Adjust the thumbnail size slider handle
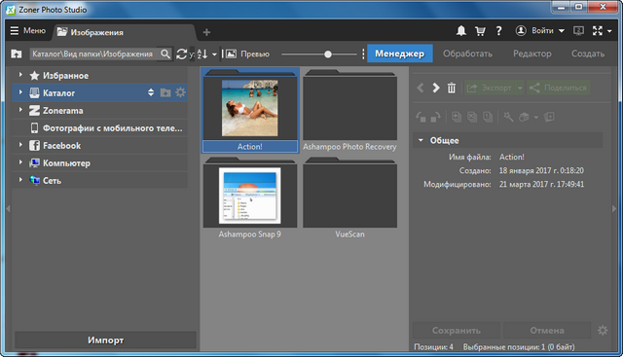This screenshot has height=357, width=623. [328, 54]
